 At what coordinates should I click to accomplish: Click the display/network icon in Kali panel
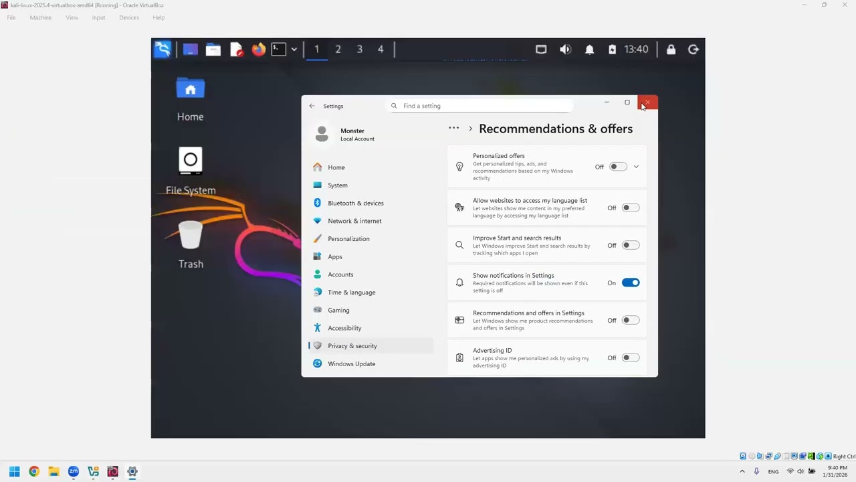pyautogui.click(x=541, y=49)
